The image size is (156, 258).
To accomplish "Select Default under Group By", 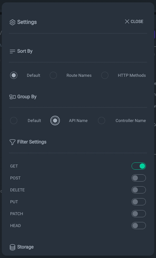I will click(14, 121).
